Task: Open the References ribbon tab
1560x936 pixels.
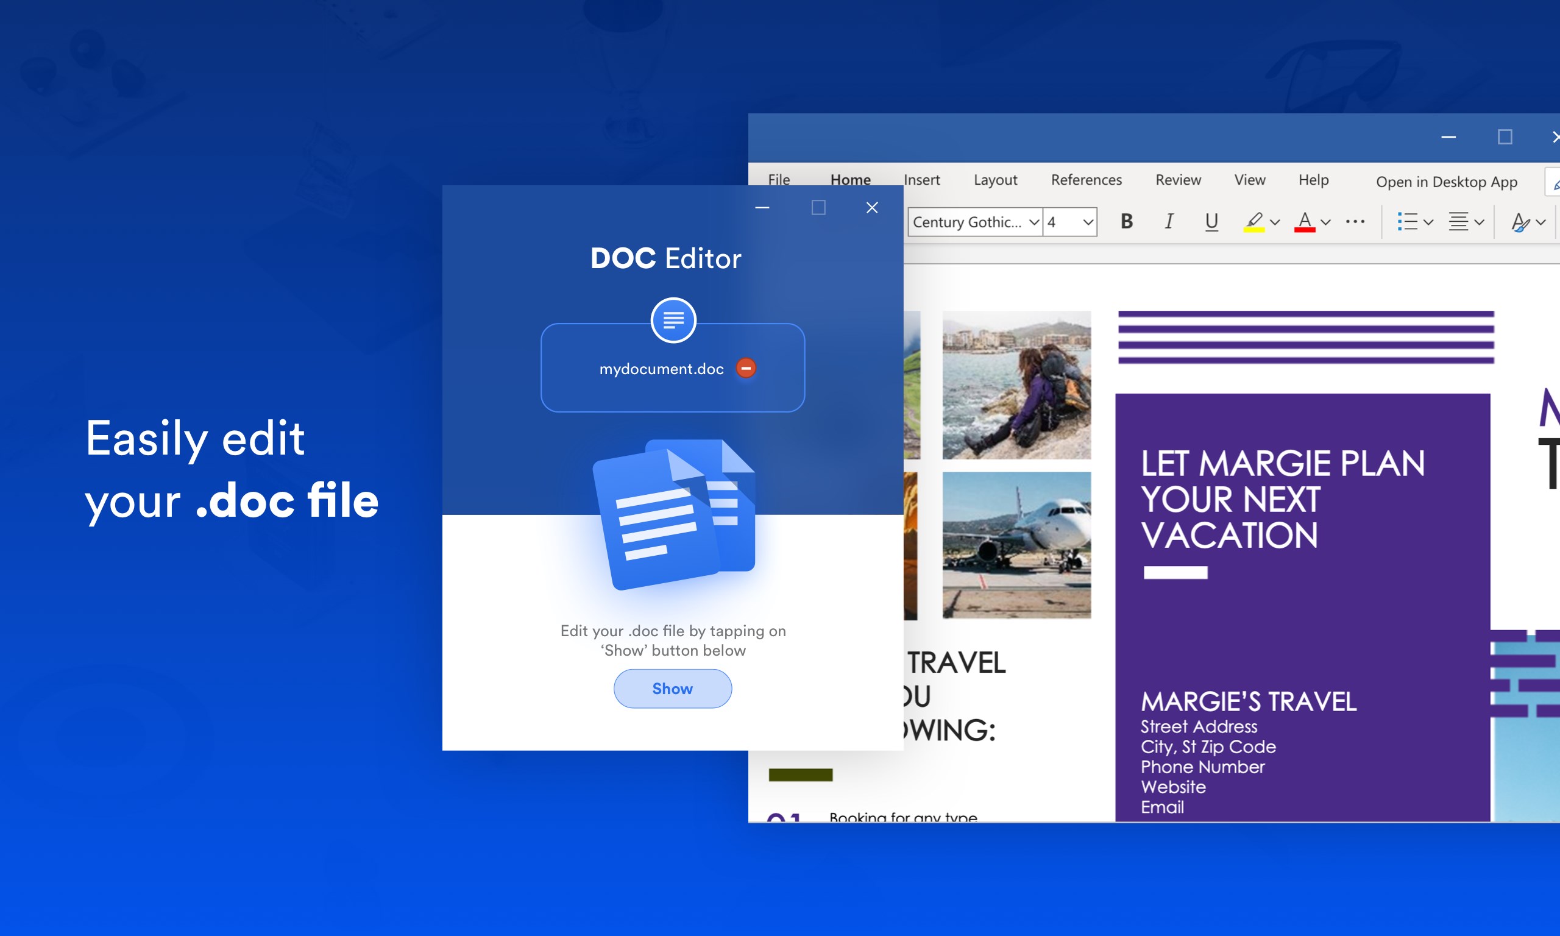Action: (x=1086, y=180)
